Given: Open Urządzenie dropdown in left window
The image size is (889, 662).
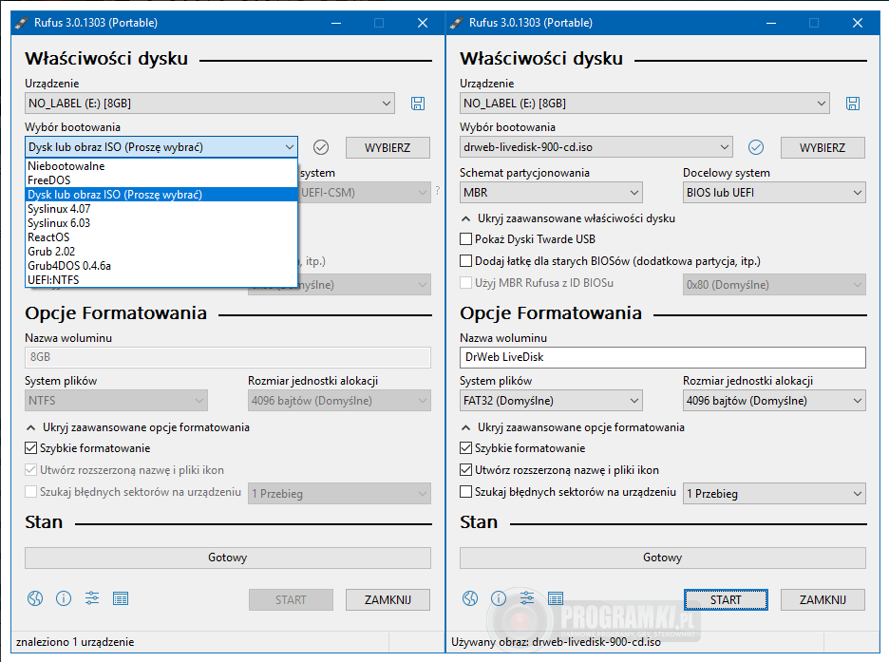Looking at the screenshot, I should click(x=210, y=104).
